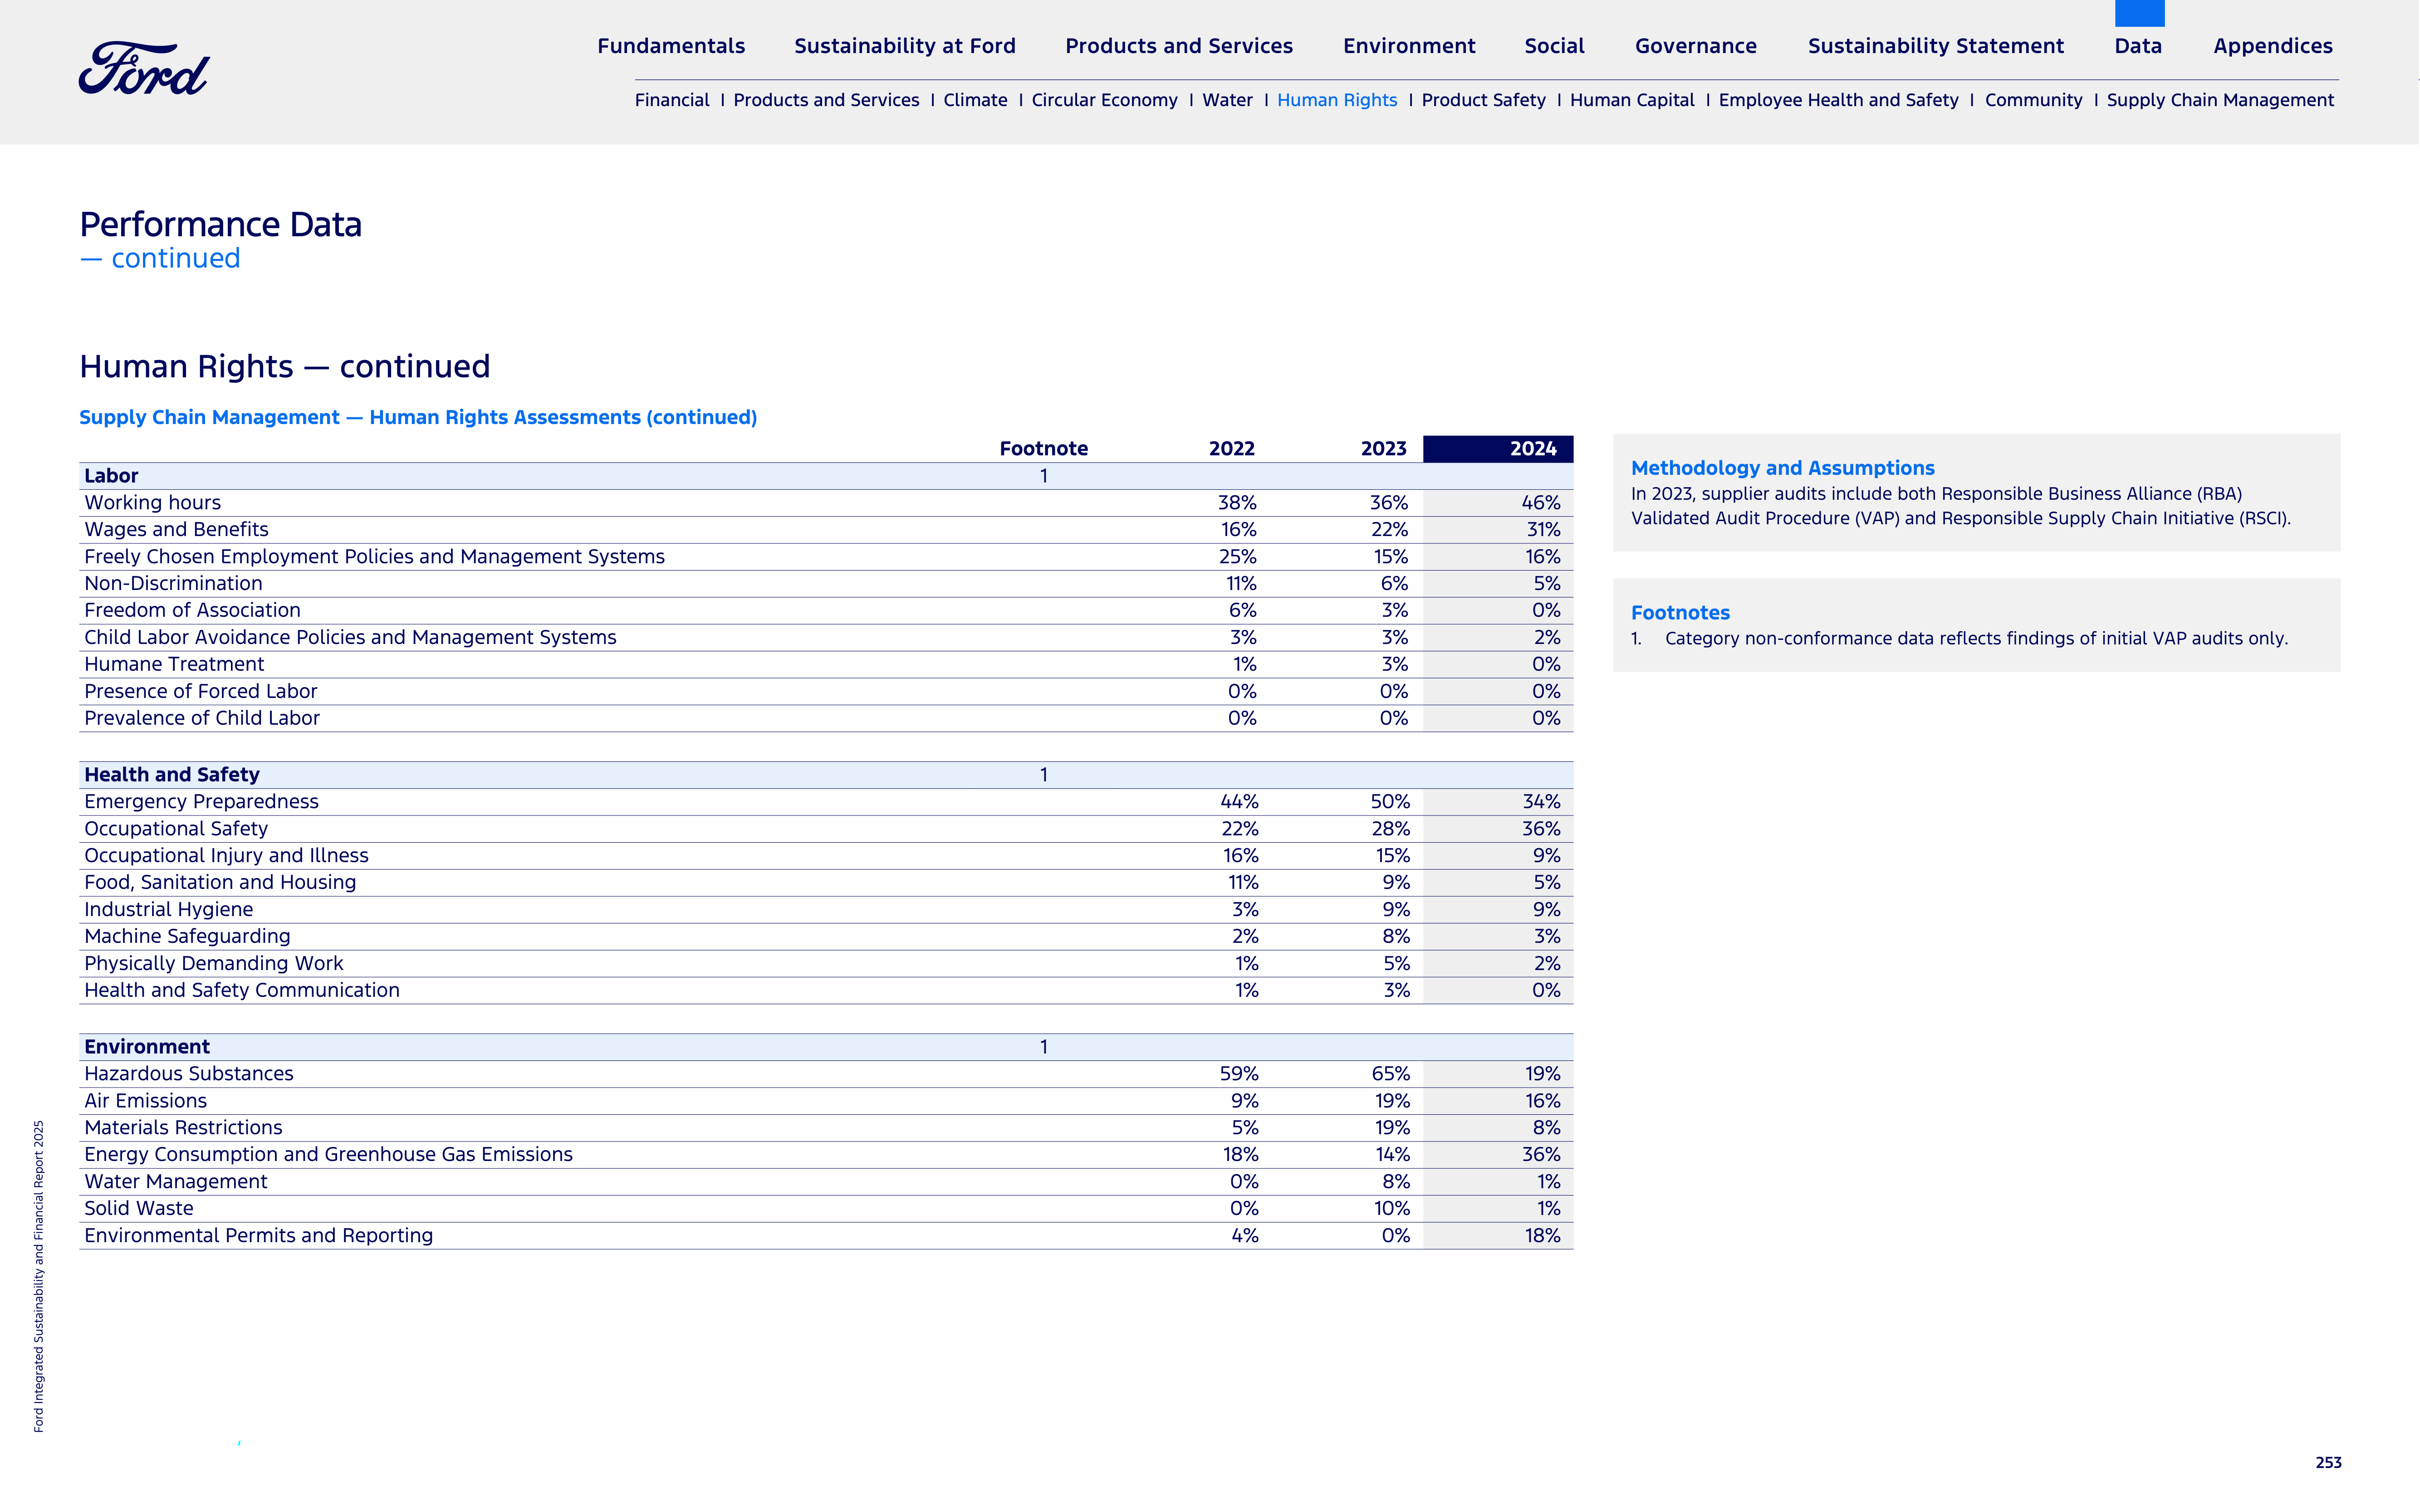Screen dimensions: 2420x1512
Task: Click the Presence of Forced Labor row
Action: (x=825, y=692)
